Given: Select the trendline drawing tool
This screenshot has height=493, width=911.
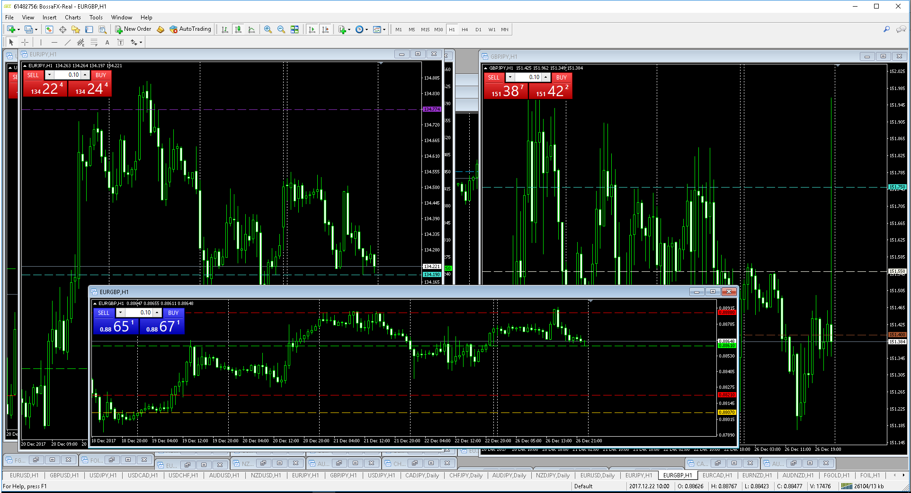Looking at the screenshot, I should (x=68, y=42).
